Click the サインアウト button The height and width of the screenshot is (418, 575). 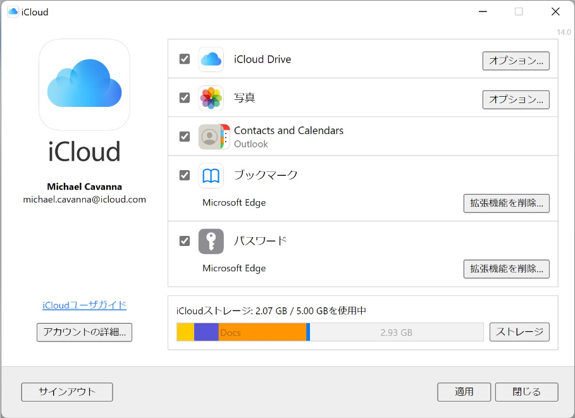click(67, 391)
